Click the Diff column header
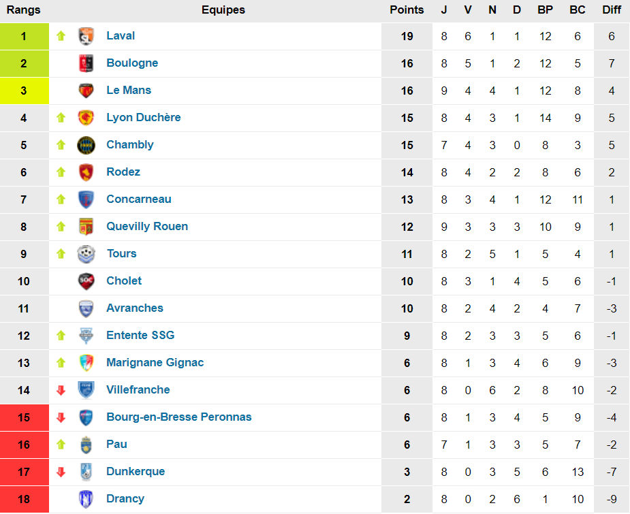 click(x=612, y=10)
